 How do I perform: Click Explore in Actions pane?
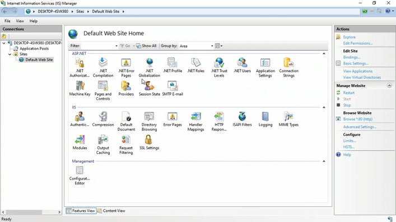[x=349, y=37]
